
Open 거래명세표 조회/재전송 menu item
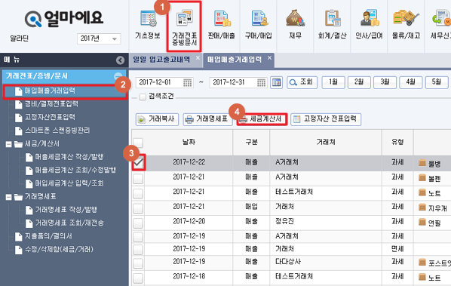pos(69,223)
